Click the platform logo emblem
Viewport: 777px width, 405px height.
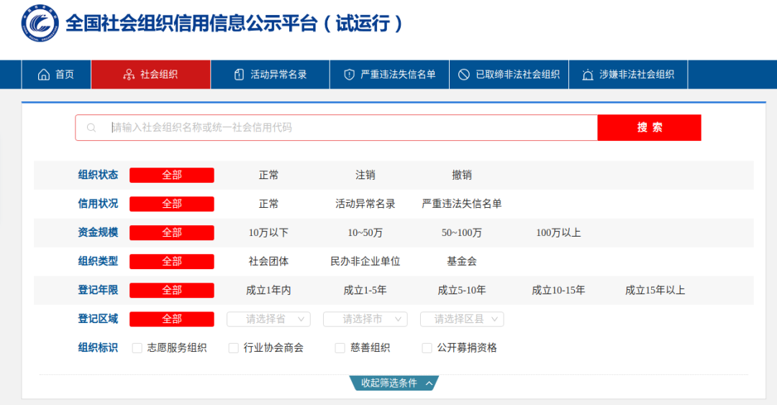[40, 23]
